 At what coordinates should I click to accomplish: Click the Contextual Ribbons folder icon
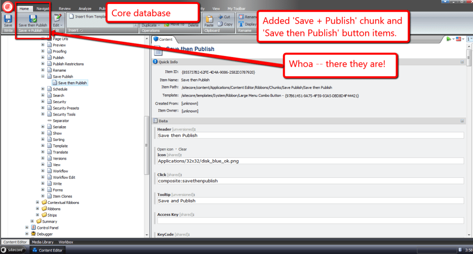(x=44, y=202)
